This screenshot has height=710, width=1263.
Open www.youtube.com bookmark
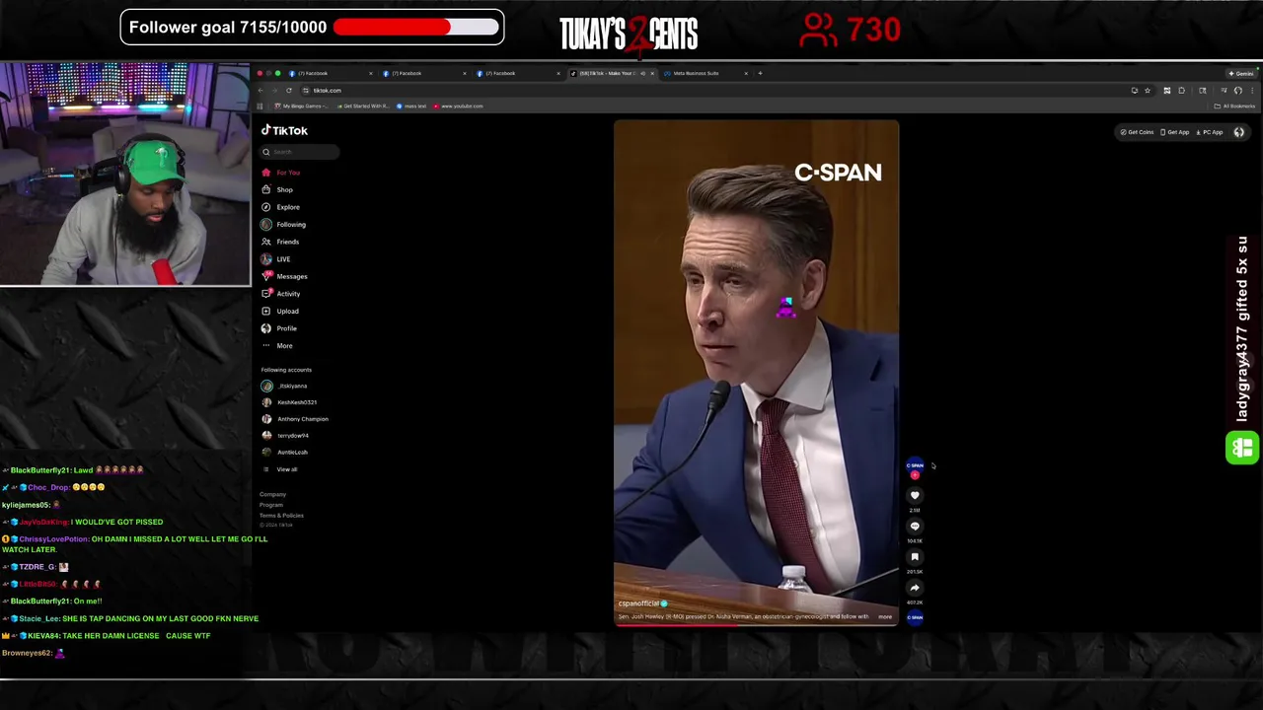click(x=459, y=106)
